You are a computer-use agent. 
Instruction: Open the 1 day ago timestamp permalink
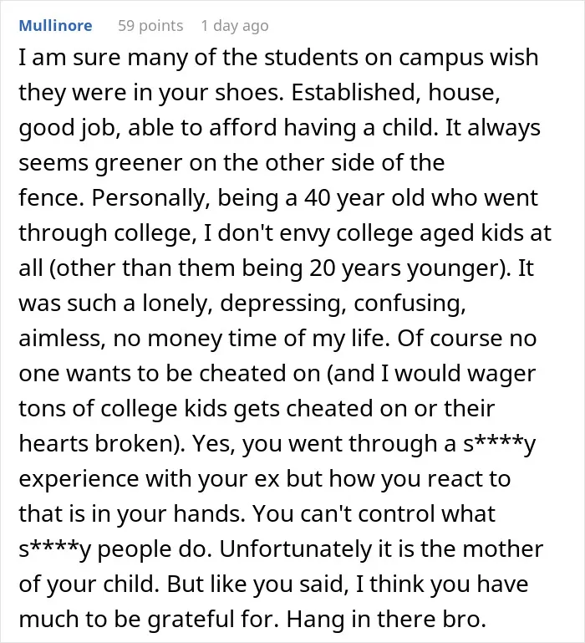235,26
